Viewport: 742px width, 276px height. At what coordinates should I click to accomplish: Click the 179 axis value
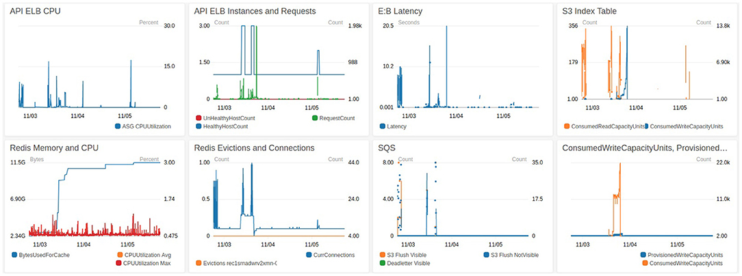[x=573, y=62]
